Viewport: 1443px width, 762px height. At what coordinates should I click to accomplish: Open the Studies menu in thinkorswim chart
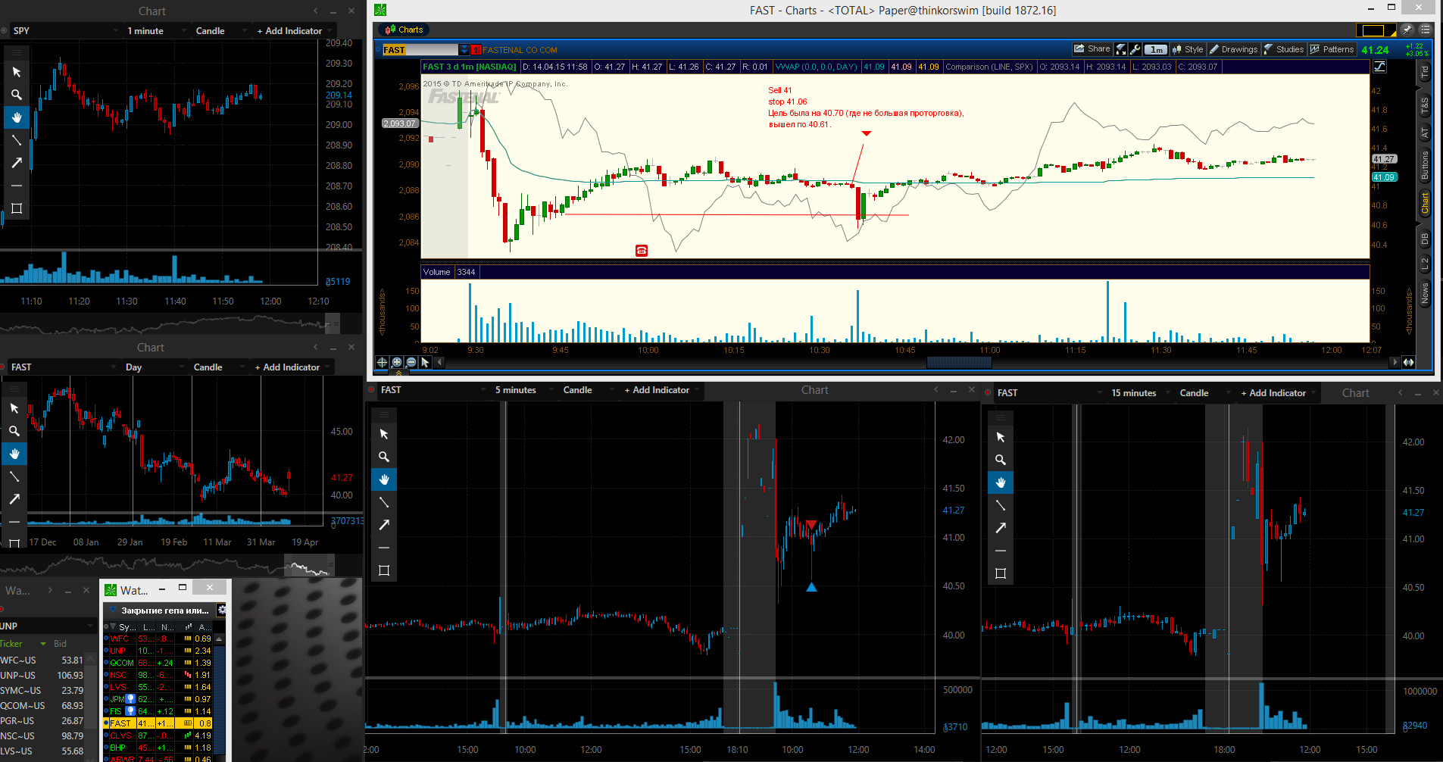pos(1284,49)
